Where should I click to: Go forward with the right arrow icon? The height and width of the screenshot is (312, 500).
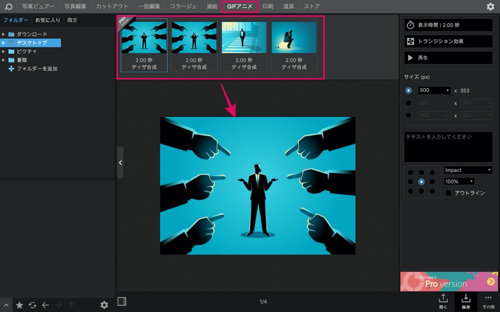[58, 305]
